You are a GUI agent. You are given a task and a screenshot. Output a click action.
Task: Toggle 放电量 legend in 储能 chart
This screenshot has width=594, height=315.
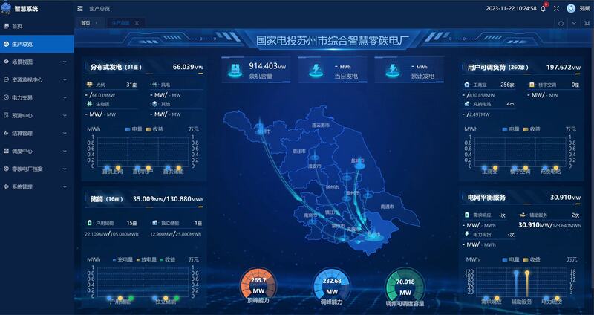146,260
